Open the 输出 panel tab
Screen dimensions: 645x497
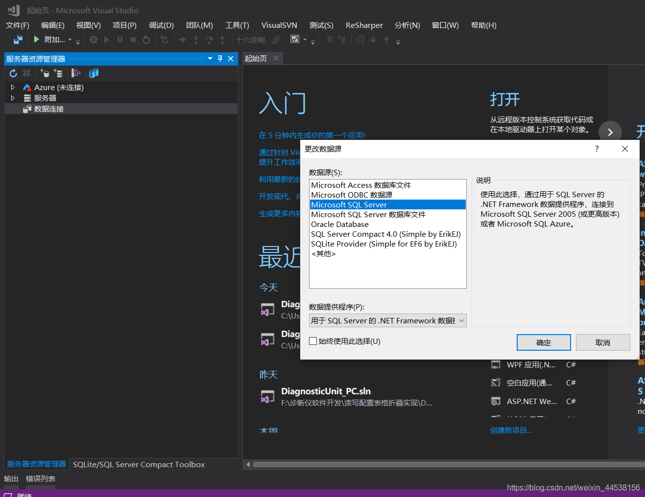(x=11, y=478)
